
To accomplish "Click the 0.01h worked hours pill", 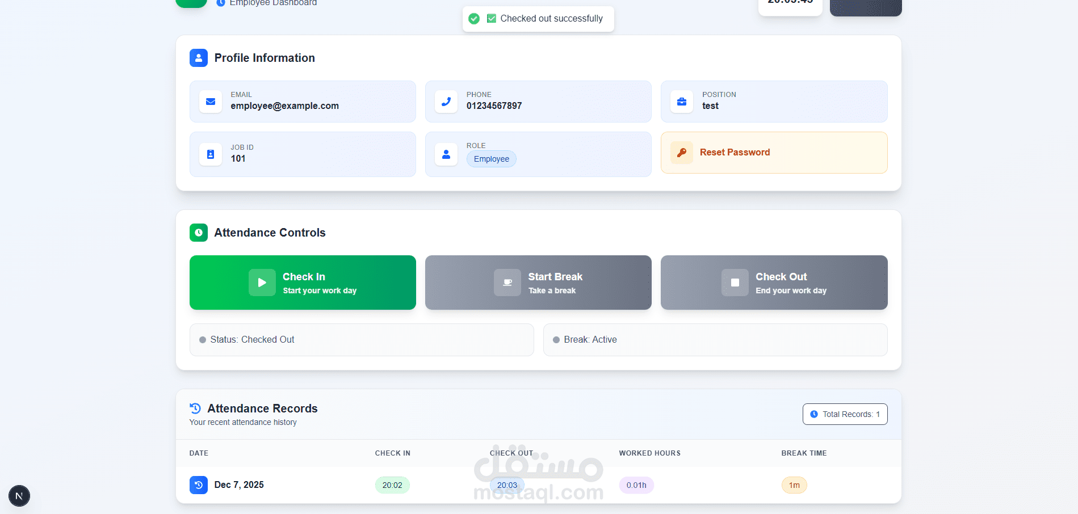I will point(636,485).
